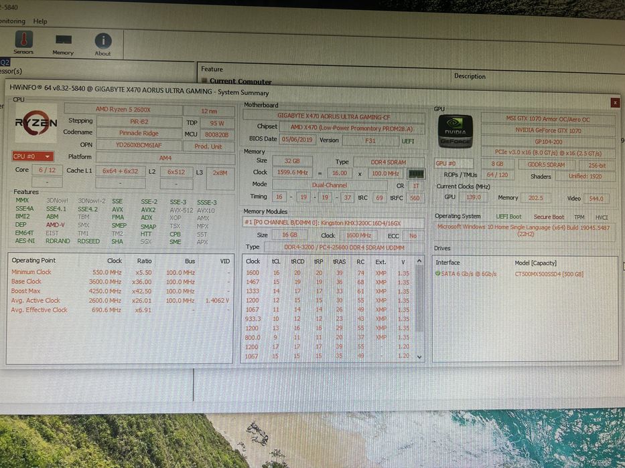Click the GPU clock 139.0 value
625x468 pixels.
(x=474, y=197)
